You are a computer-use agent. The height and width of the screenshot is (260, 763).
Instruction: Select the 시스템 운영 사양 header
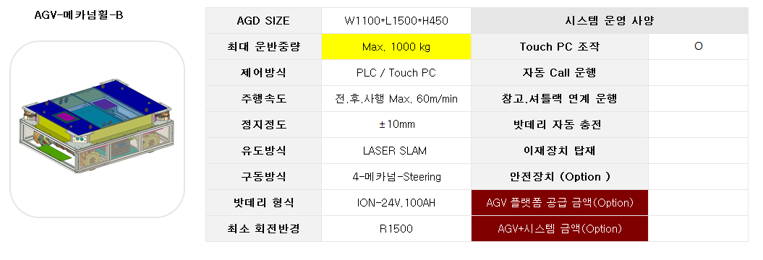point(610,21)
